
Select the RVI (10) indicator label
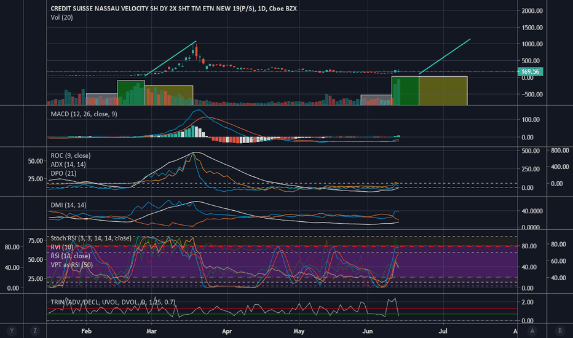pyautogui.click(x=61, y=247)
